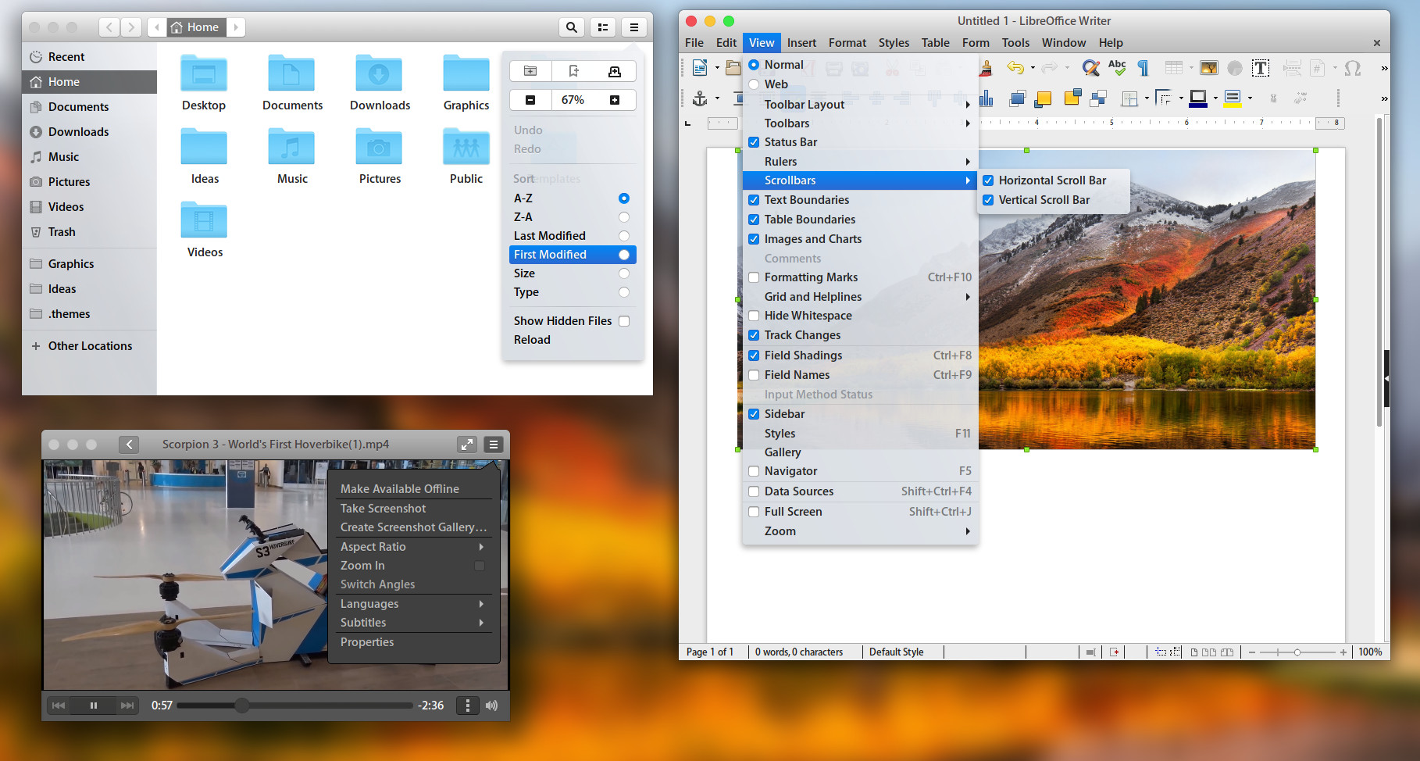Image resolution: width=1420 pixels, height=761 pixels.
Task: Open the Insert menu in Writer
Action: point(801,43)
